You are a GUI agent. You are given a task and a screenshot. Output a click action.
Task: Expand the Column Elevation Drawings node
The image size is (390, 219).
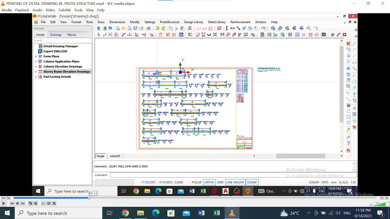[x=36, y=67]
